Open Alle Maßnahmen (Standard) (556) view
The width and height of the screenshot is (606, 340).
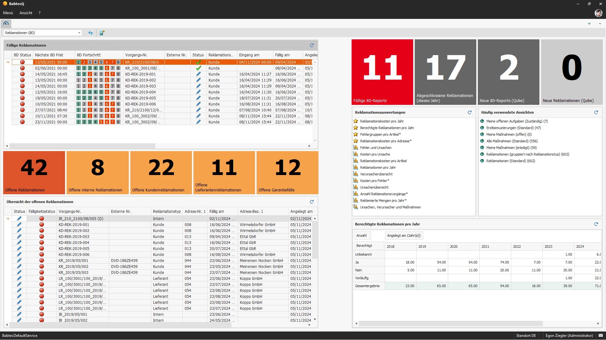pos(512,141)
